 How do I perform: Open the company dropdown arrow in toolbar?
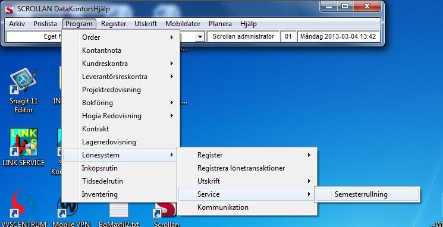coord(200,37)
